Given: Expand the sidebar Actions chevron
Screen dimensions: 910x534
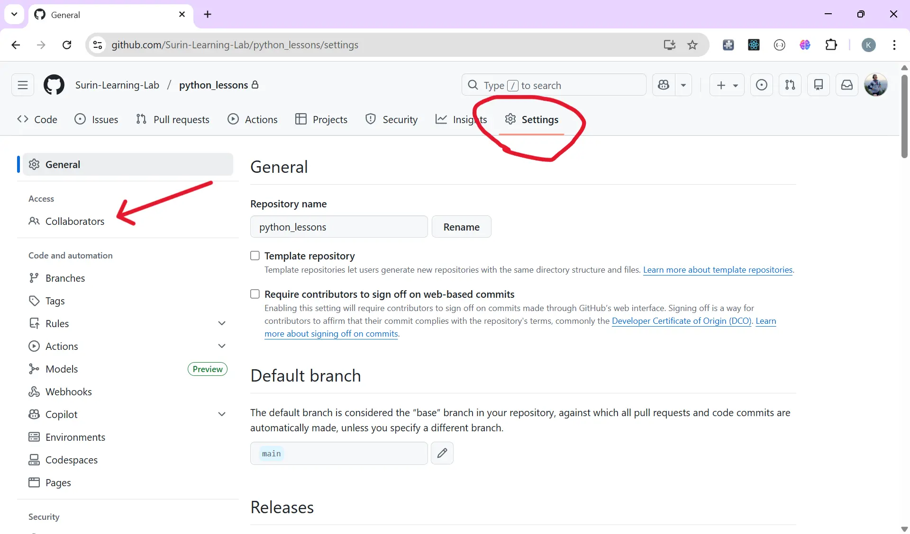Looking at the screenshot, I should click(x=222, y=346).
